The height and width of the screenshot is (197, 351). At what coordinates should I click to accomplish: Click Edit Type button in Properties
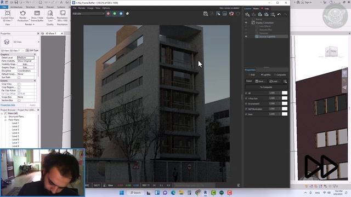[32, 50]
